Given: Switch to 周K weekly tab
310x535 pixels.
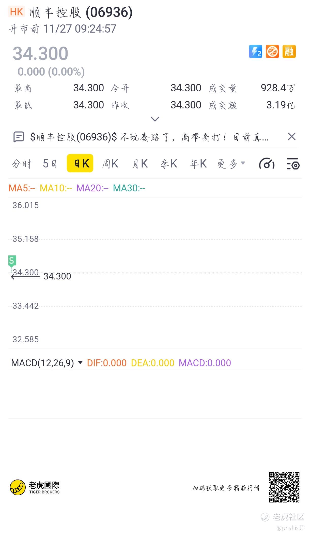Looking at the screenshot, I should click(110, 164).
